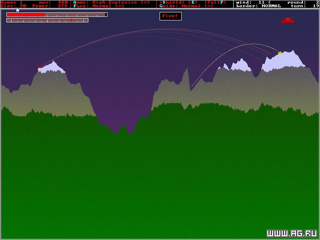This screenshot has width=320, height=240.
Task: Click the "border: NORMAL" status
Action: [258, 6]
